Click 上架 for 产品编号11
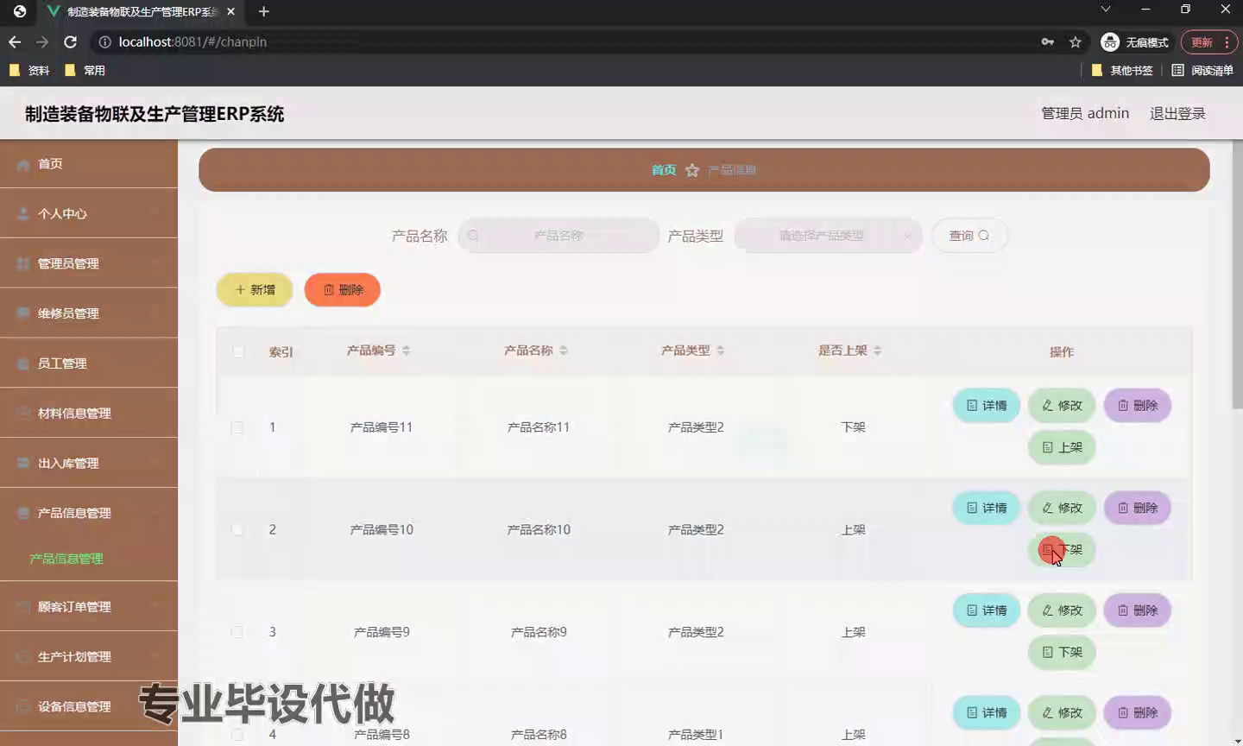The width and height of the screenshot is (1243, 746). pos(1062,447)
